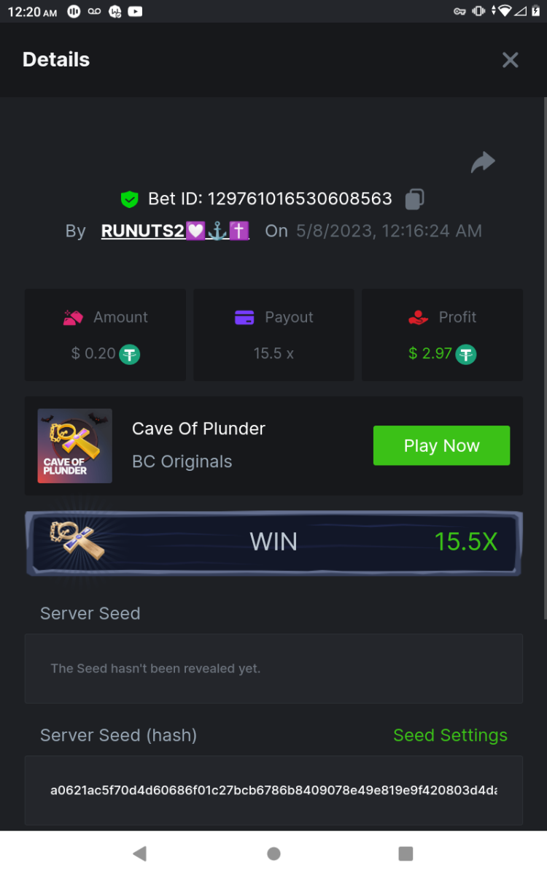Tap the Android recent apps button
547x876 pixels.
click(406, 853)
